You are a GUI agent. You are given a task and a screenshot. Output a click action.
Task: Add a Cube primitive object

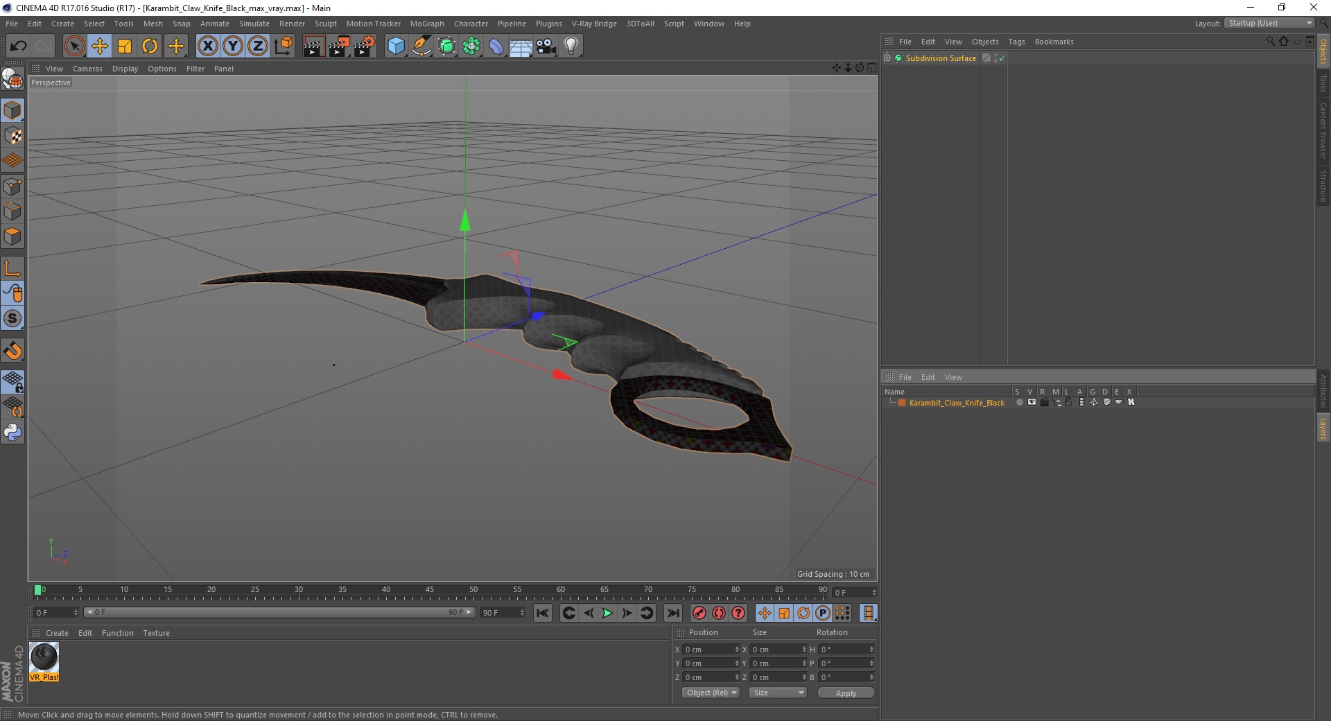coord(396,46)
